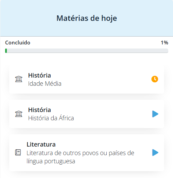Viewport: 173px width, 178px height.
Task: Click the Concluído label
Action: click(x=18, y=43)
